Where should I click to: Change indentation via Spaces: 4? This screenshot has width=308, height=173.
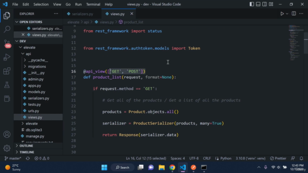178,158
